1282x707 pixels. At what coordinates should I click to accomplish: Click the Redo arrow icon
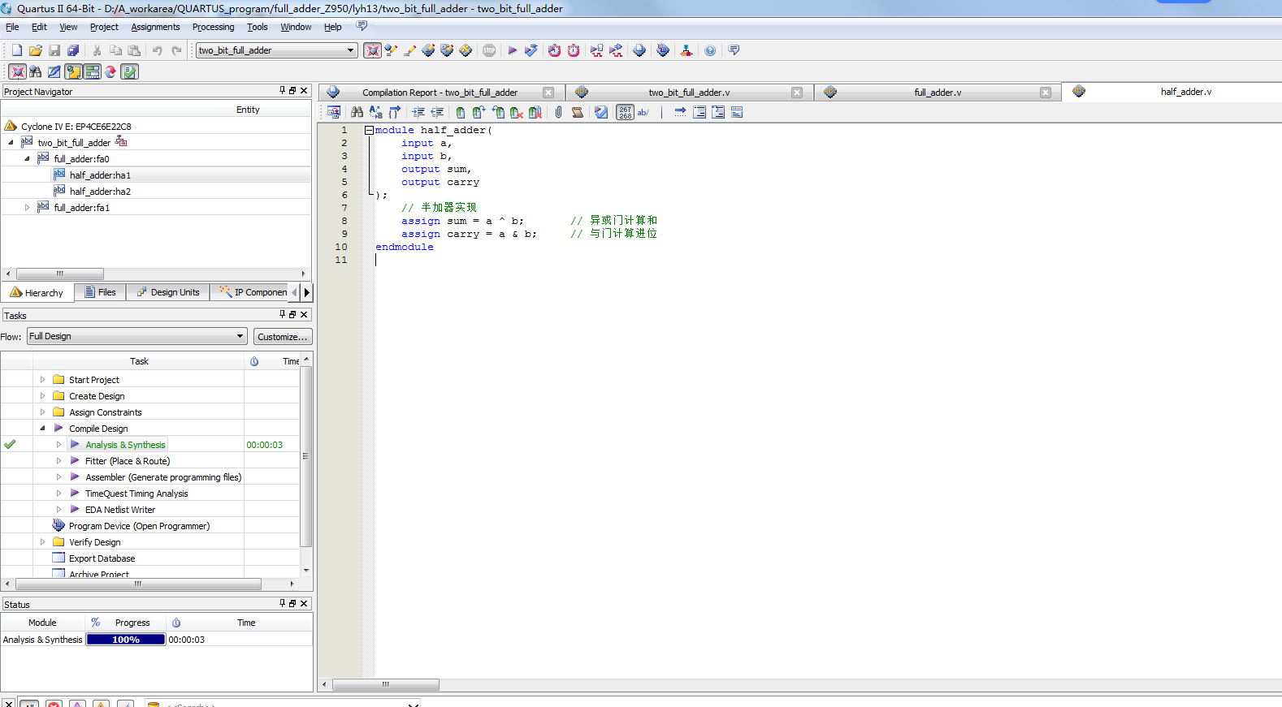176,50
